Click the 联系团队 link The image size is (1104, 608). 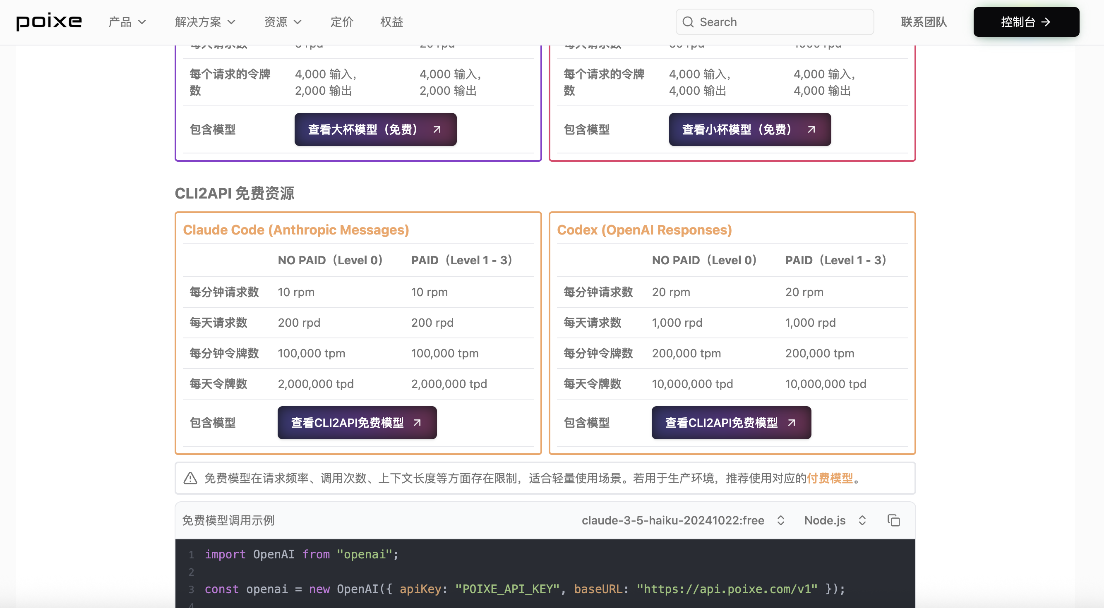(x=924, y=22)
